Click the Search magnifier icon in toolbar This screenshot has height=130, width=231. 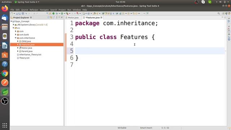pyautogui.click(x=219, y=13)
